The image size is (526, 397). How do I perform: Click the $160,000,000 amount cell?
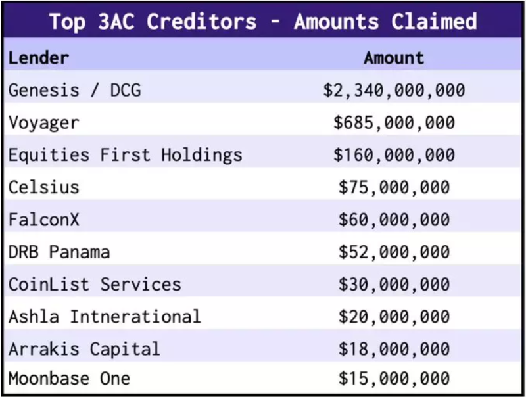point(394,155)
